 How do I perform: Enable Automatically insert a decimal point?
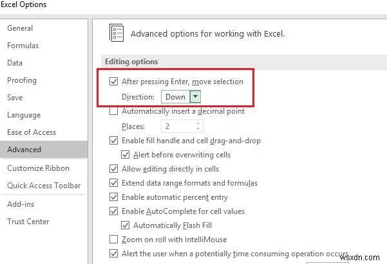pyautogui.click(x=114, y=111)
